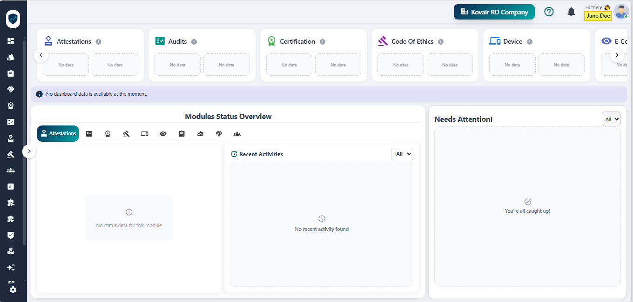Open the Dashboard icon in the sidebar
Image resolution: width=633 pixels, height=302 pixels.
tap(10, 41)
